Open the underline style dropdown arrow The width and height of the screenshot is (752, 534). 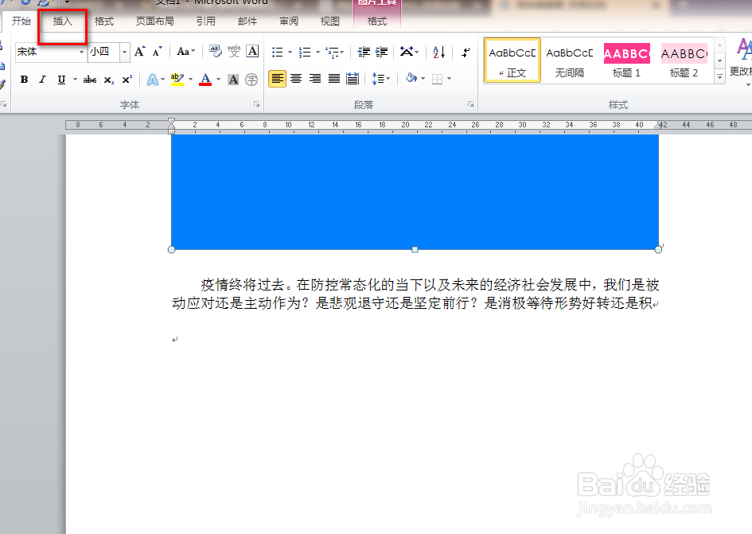(76, 80)
